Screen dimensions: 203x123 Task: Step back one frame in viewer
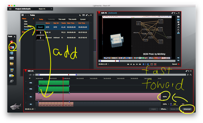(131, 64)
